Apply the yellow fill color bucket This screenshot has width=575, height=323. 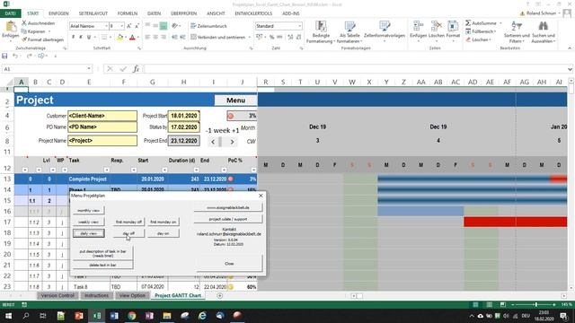pos(119,37)
